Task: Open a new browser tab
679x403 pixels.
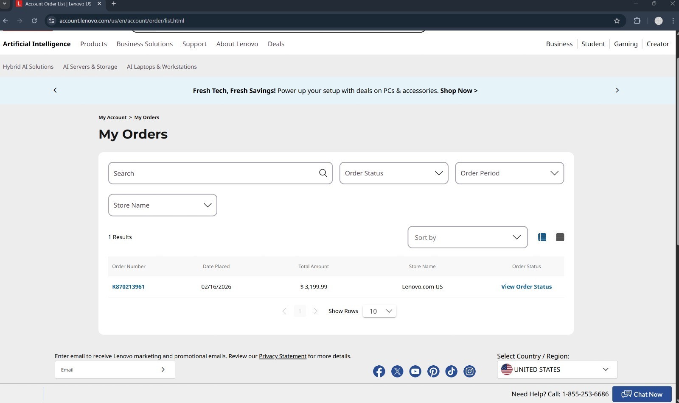Action: [x=113, y=4]
